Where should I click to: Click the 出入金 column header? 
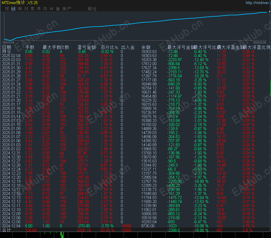point(128,47)
